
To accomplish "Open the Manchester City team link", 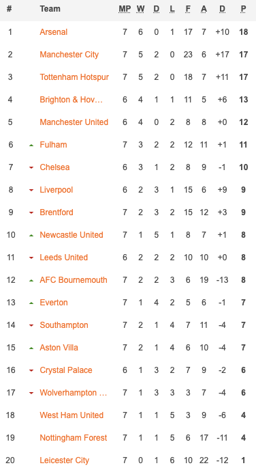I will (69, 55).
